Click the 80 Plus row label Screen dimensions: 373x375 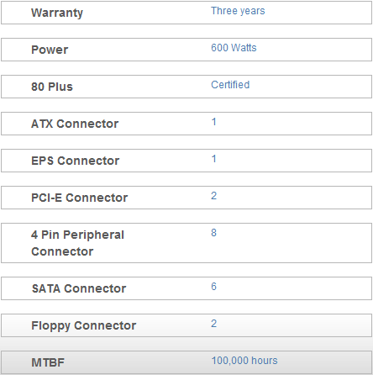coord(52,87)
